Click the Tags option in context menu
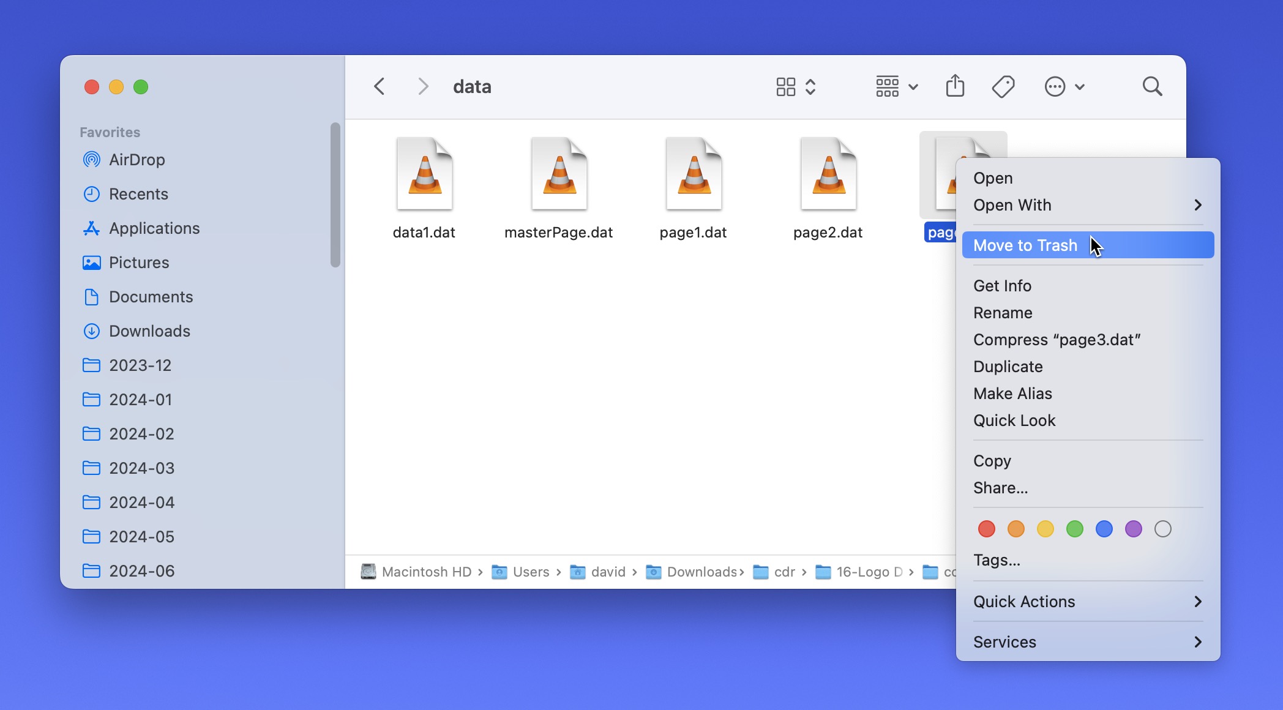1283x710 pixels. 997,559
